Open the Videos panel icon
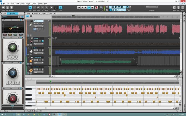The height and width of the screenshot is (116, 186). (x=174, y=7)
